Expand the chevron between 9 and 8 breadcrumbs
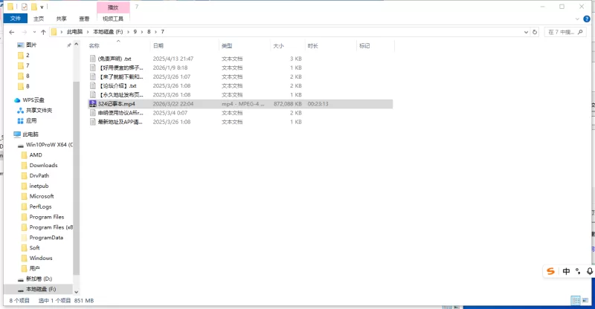Viewport: 595px width, 309px height. coord(142,32)
